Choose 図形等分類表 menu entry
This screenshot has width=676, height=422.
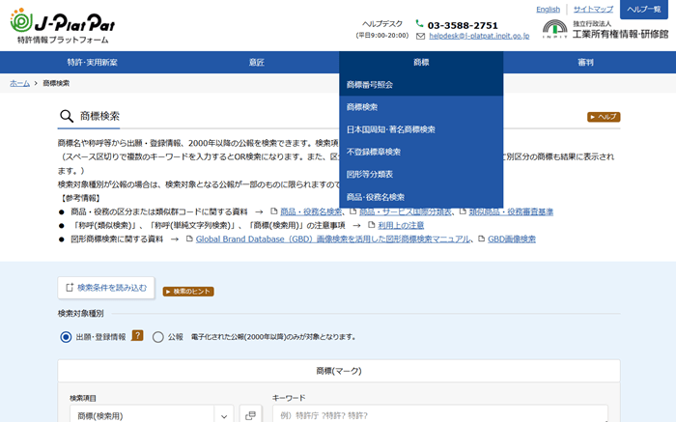pyautogui.click(x=421, y=174)
